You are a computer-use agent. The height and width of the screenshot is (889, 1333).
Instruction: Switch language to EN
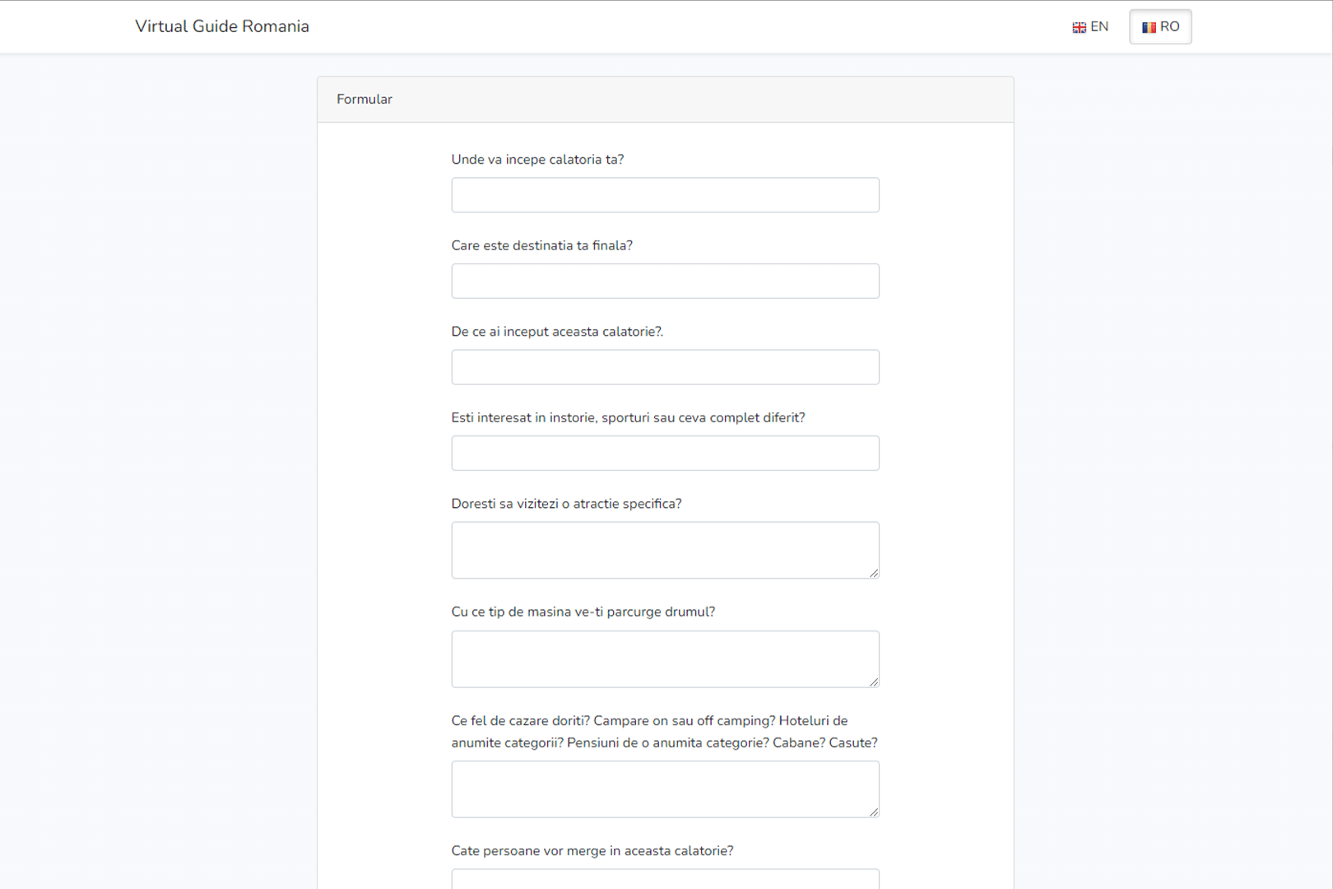pyautogui.click(x=1090, y=27)
